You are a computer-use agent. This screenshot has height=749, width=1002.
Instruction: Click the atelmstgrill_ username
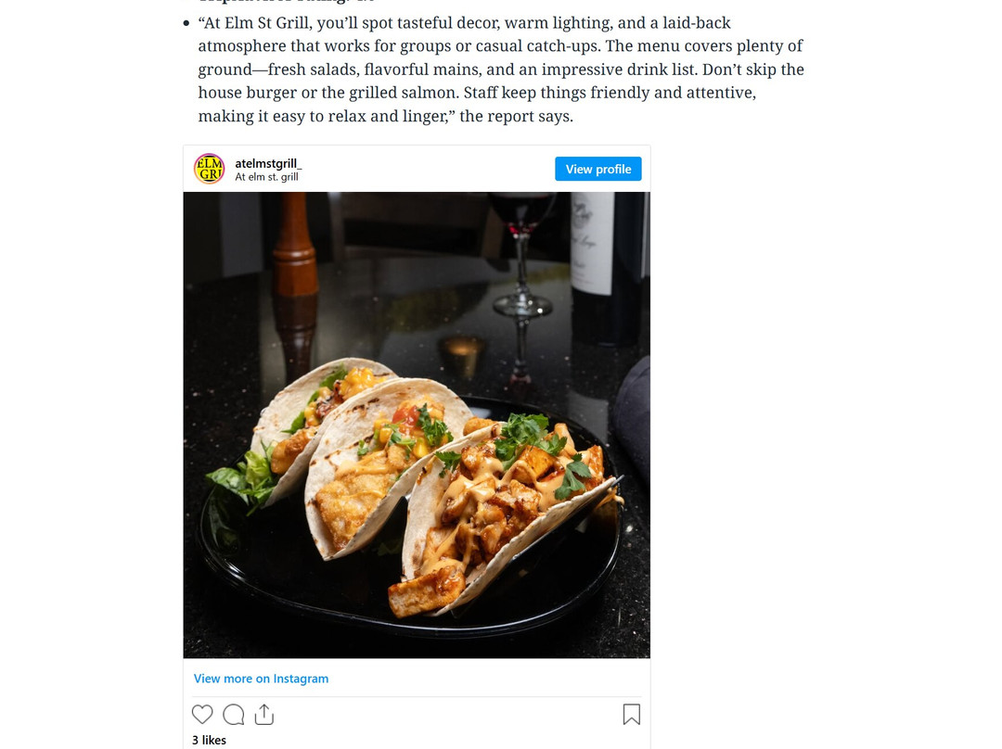click(268, 163)
